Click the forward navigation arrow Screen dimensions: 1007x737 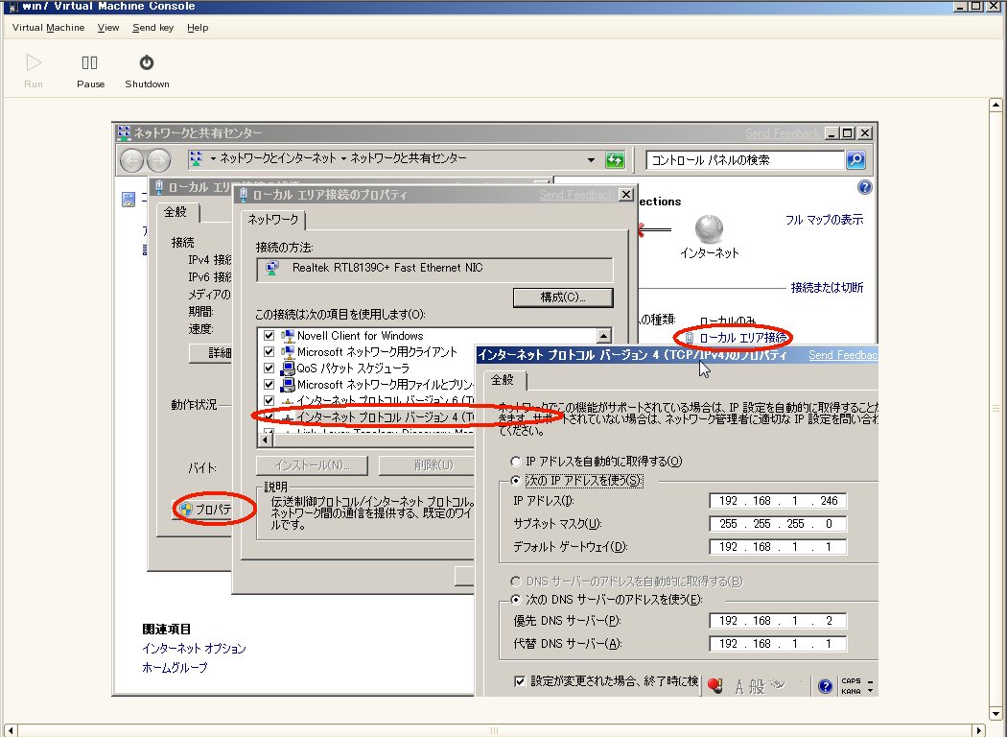[x=158, y=160]
